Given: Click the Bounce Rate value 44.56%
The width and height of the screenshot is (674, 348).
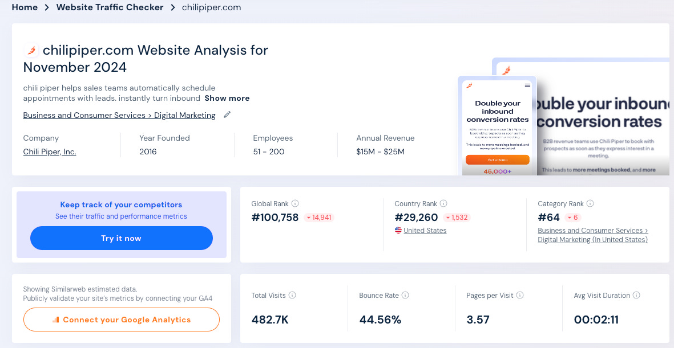Looking at the screenshot, I should pyautogui.click(x=380, y=320).
